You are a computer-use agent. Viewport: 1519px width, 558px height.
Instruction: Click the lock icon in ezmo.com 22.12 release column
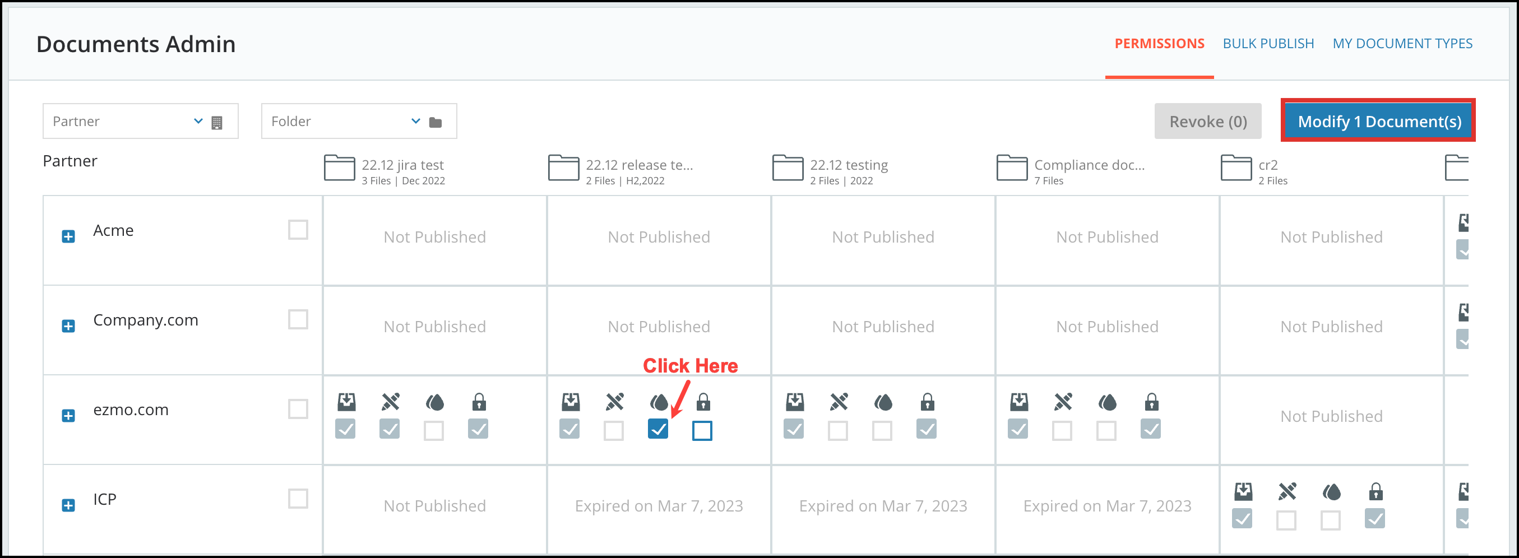pos(703,402)
